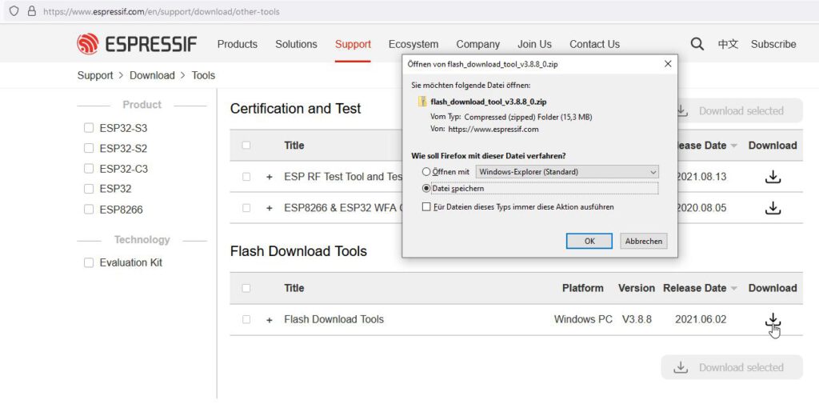This screenshot has width=819, height=412.
Task: Tick the ESP32 product checkbox
Action: point(89,189)
